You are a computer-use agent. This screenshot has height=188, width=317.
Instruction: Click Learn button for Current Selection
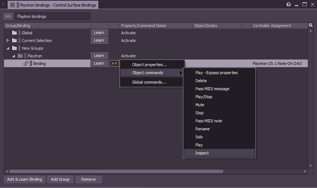[99, 40]
